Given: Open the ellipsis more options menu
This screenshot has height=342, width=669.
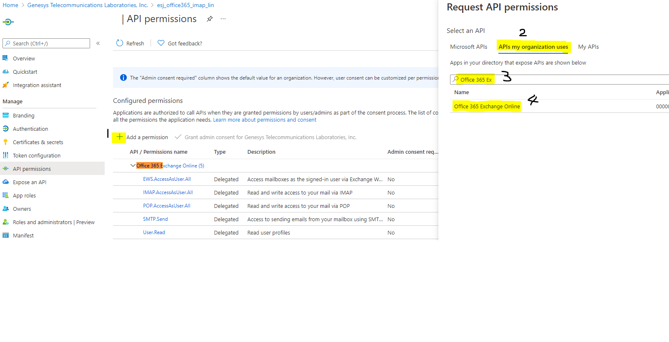Looking at the screenshot, I should coord(223,19).
